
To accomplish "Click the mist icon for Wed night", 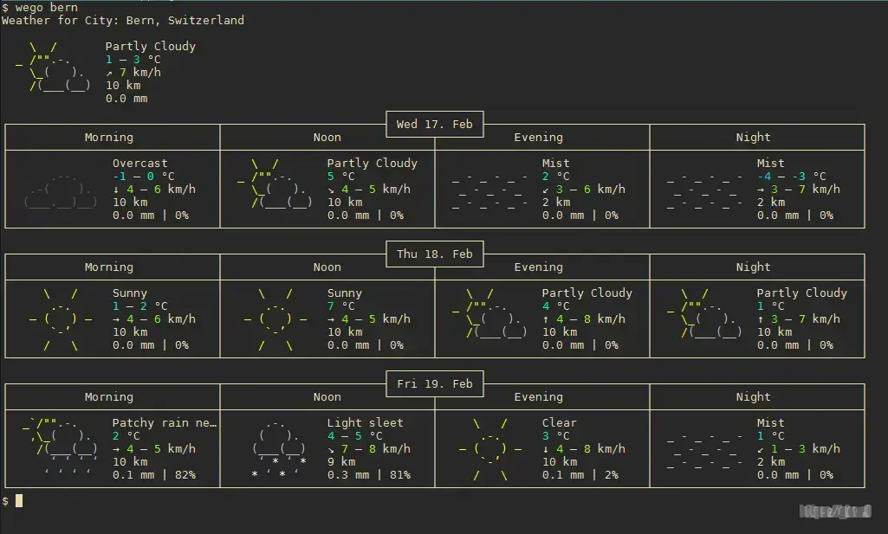I will (x=705, y=191).
